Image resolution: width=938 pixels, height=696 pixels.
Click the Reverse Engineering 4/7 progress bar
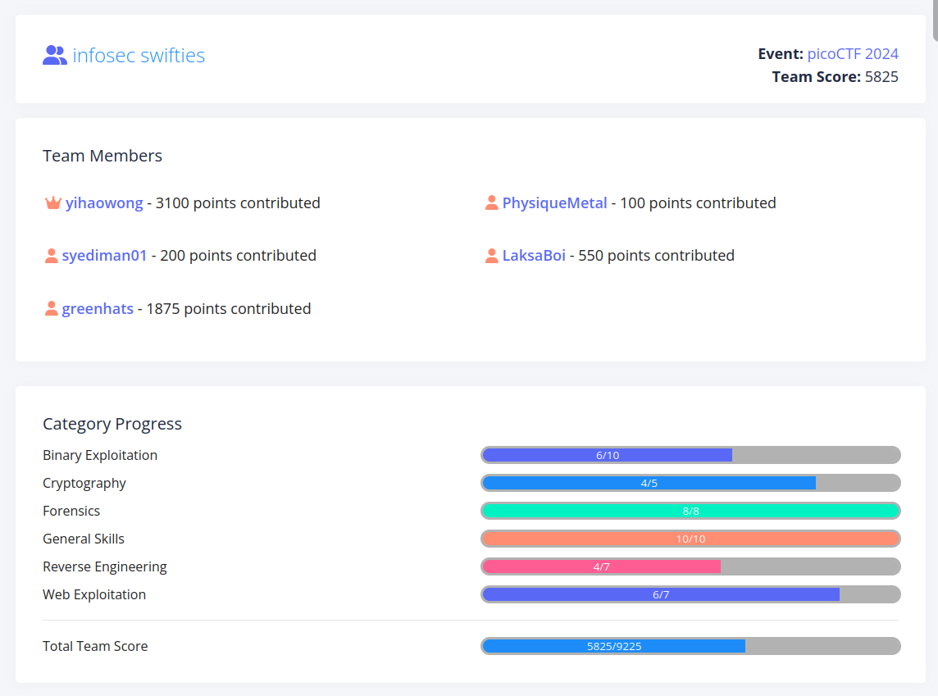(690, 566)
